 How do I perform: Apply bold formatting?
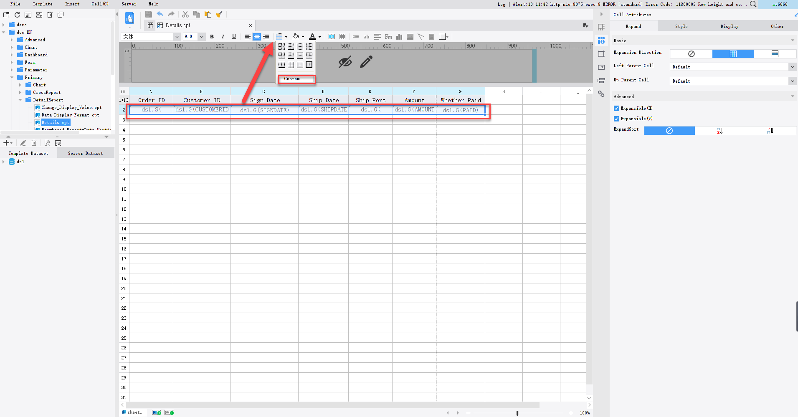[x=212, y=37]
